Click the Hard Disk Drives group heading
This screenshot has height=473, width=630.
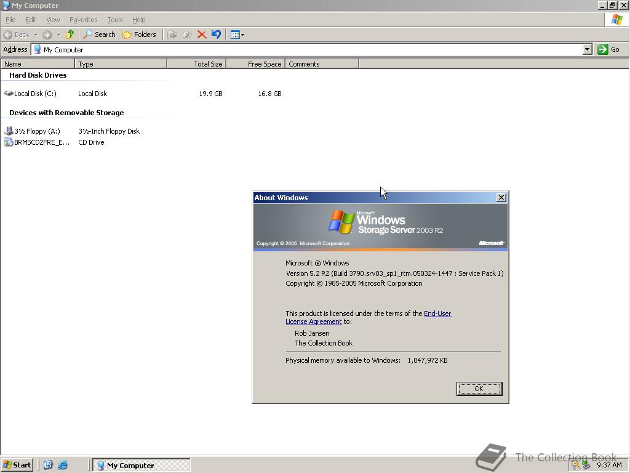click(x=38, y=75)
